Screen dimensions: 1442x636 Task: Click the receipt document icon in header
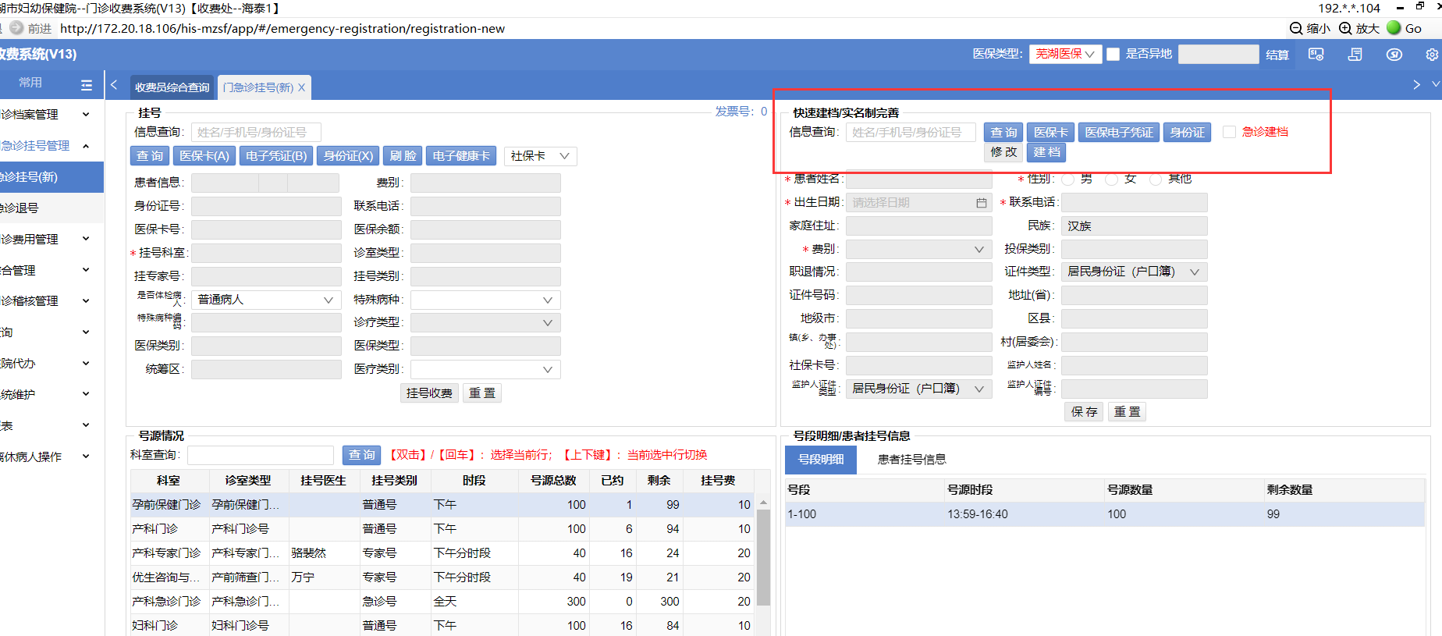coord(1355,55)
